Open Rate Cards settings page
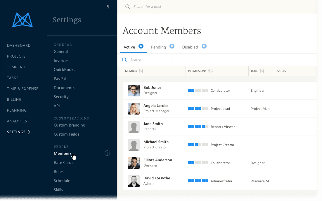This screenshot has height=201, width=322. pos(63,162)
